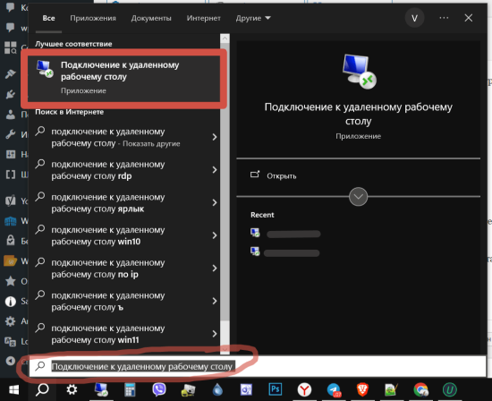
Task: Open best match Подключение к удаленному рабочему столу
Action: pyautogui.click(x=124, y=78)
